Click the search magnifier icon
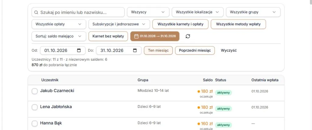 tap(36, 12)
